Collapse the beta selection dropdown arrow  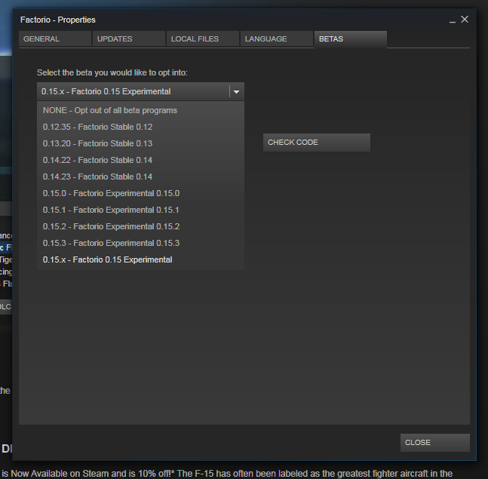[x=237, y=92]
